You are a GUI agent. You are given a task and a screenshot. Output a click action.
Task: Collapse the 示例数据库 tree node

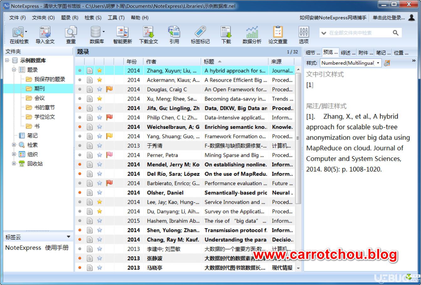coord(7,60)
